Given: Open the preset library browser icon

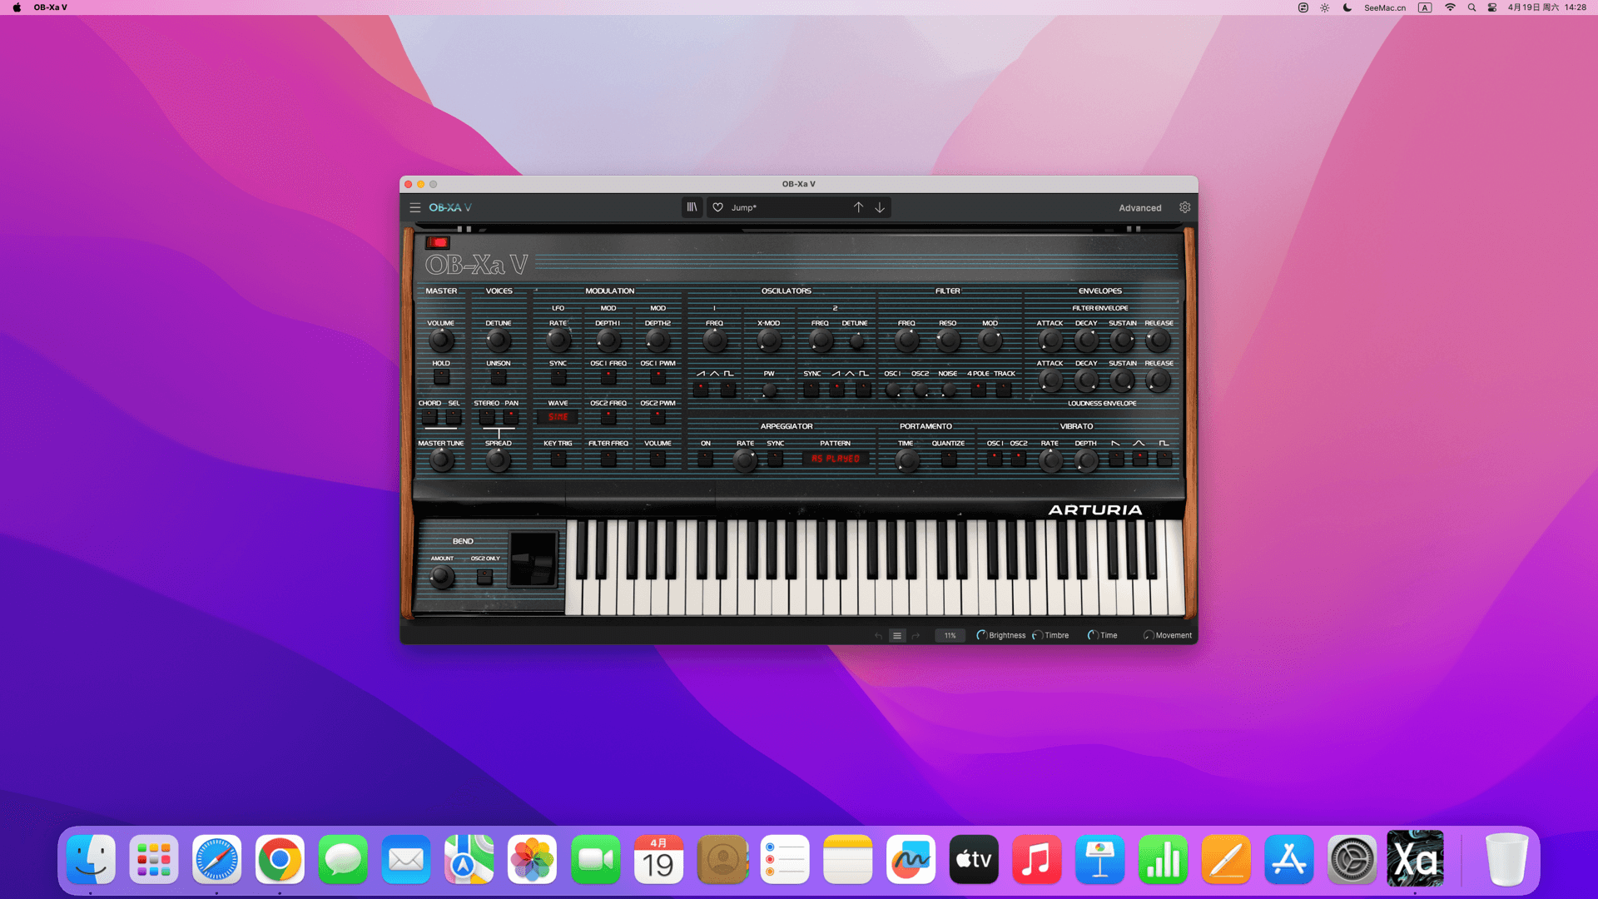Looking at the screenshot, I should pos(692,207).
